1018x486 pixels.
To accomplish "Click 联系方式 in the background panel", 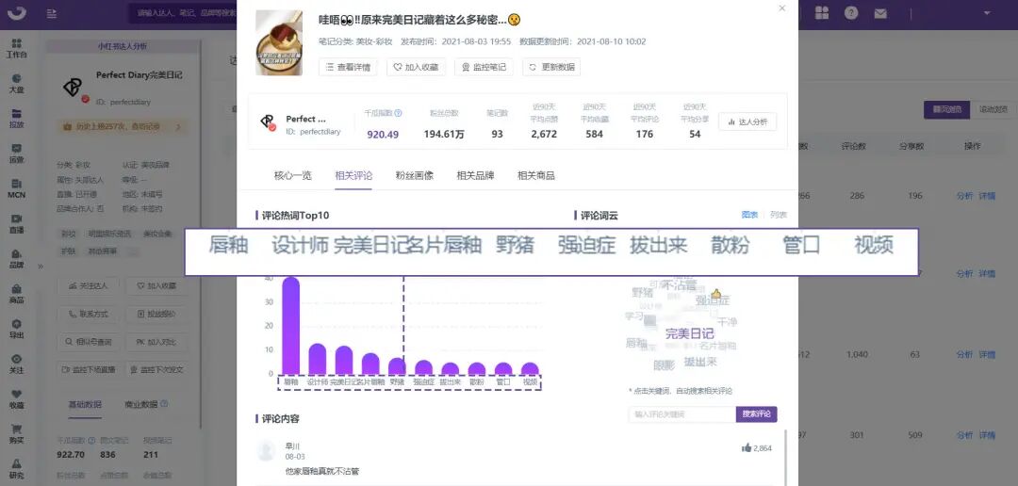I will (89, 314).
